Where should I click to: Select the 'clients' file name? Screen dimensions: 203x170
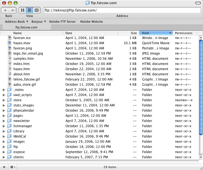(x=19, y=157)
